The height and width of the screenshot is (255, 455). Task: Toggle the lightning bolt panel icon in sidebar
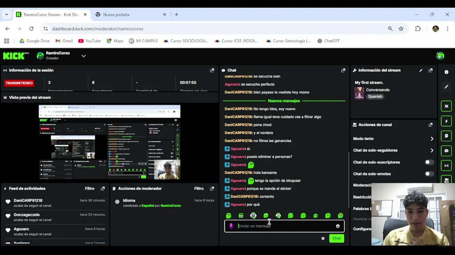(446, 121)
